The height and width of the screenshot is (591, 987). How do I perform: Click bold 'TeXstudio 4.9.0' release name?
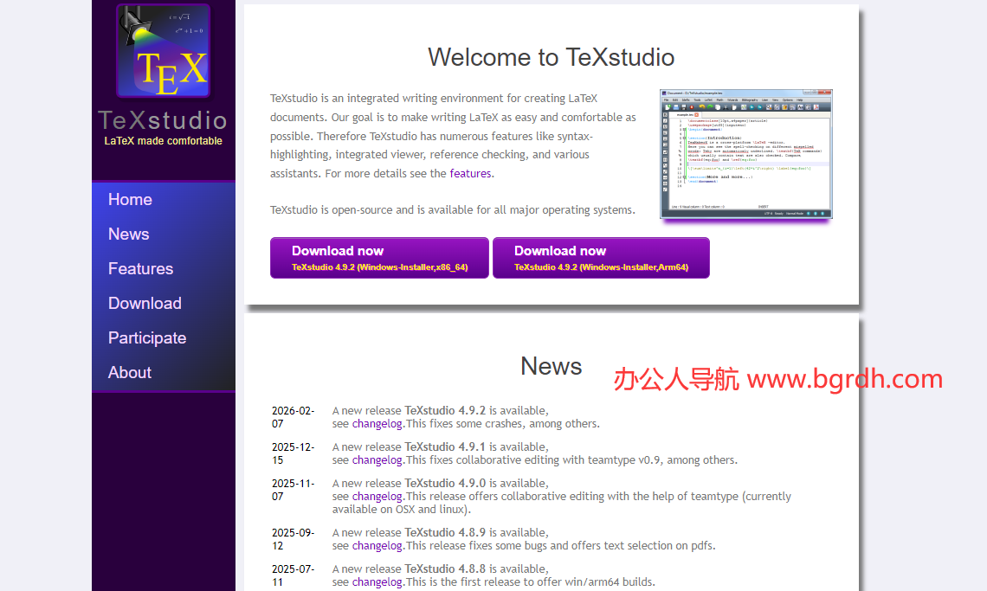click(x=445, y=484)
